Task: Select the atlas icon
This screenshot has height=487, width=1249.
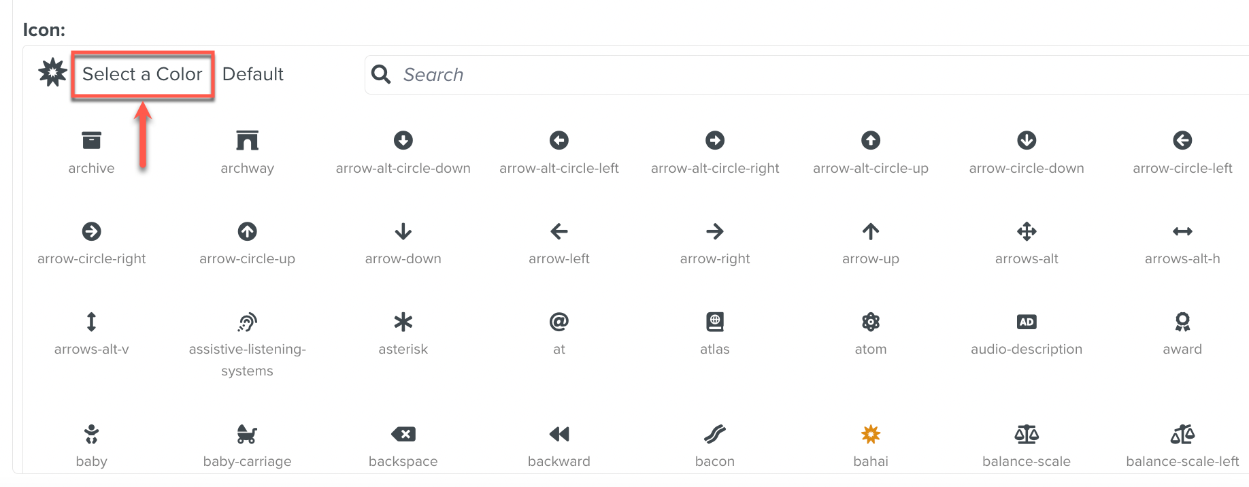Action: pos(714,322)
